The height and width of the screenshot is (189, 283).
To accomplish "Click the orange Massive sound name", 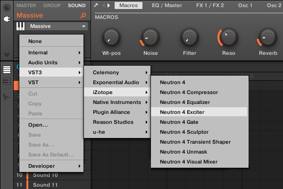I will [30, 16].
